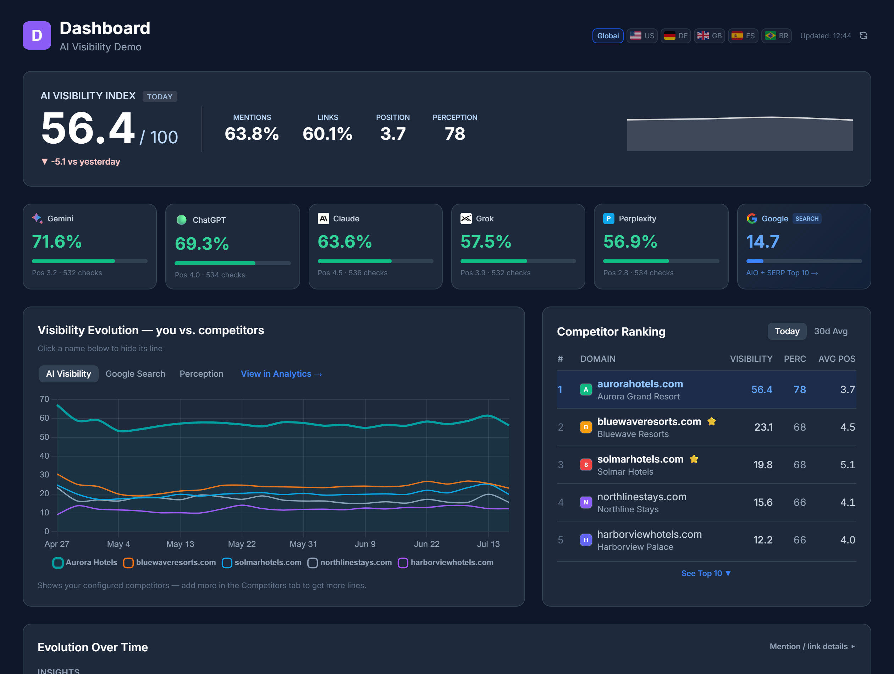Click the Mentions 63.8% value
Viewport: 894px width, 674px height.
click(x=252, y=134)
